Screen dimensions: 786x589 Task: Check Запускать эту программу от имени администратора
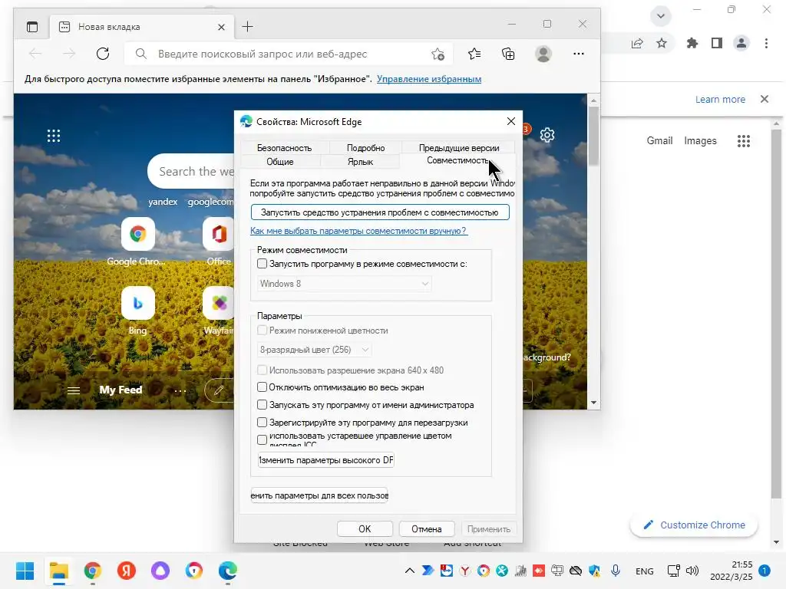coord(263,405)
